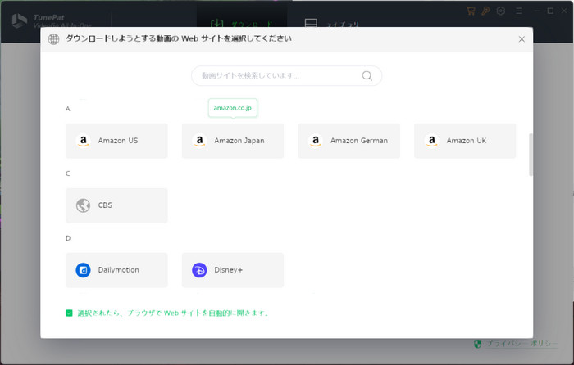574x365 pixels.
Task: Choose the Dailymotion site card
Action: tap(116, 270)
